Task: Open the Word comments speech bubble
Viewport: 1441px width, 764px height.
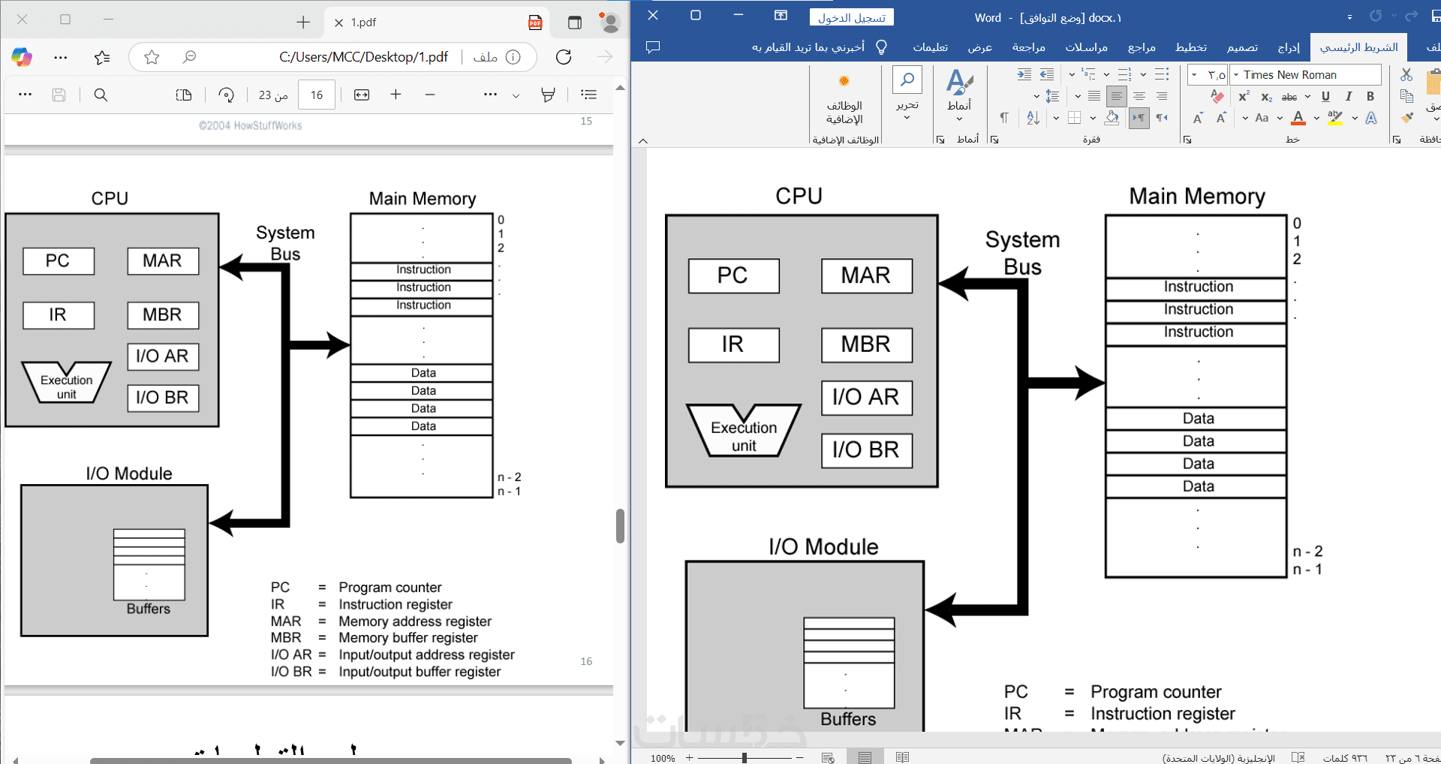Action: pyautogui.click(x=653, y=47)
